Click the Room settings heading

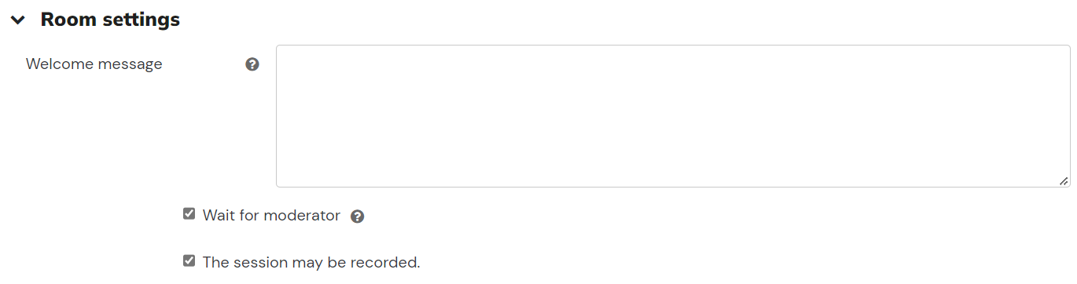point(110,20)
